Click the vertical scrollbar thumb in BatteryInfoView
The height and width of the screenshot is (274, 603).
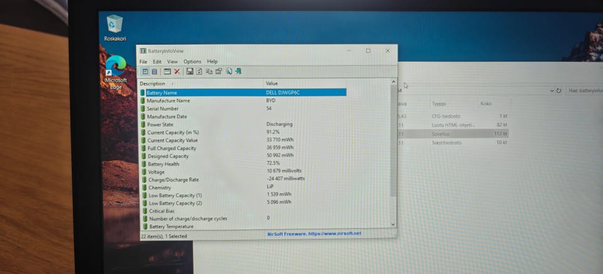point(393,141)
